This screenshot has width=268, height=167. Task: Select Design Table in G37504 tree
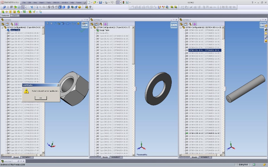(x=104, y=30)
